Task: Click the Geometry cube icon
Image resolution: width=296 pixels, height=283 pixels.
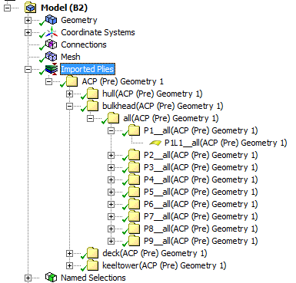Action: [x=51, y=20]
